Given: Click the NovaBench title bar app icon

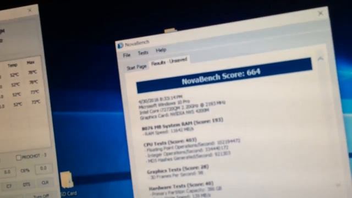Looking at the screenshot, I should pos(120,46).
